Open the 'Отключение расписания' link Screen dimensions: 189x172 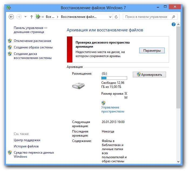(x=32, y=41)
